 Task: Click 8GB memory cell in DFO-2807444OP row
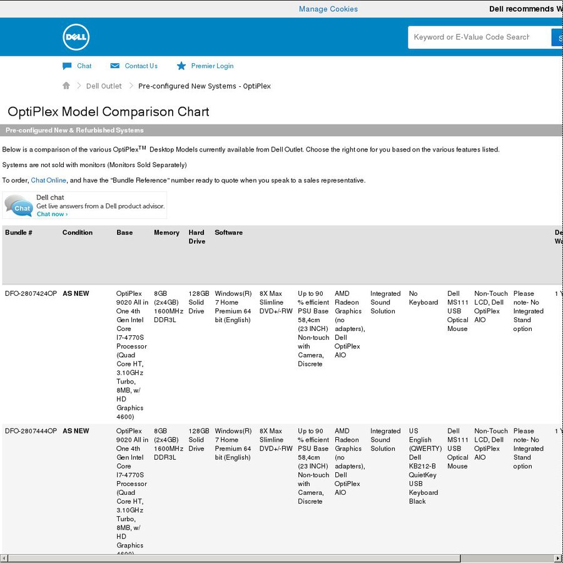[x=168, y=444]
